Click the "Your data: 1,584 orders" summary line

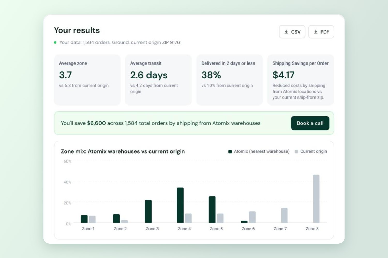pyautogui.click(x=120, y=42)
